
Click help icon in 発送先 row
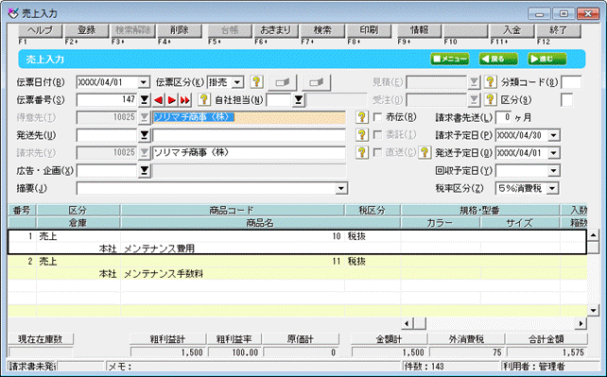tap(361, 135)
